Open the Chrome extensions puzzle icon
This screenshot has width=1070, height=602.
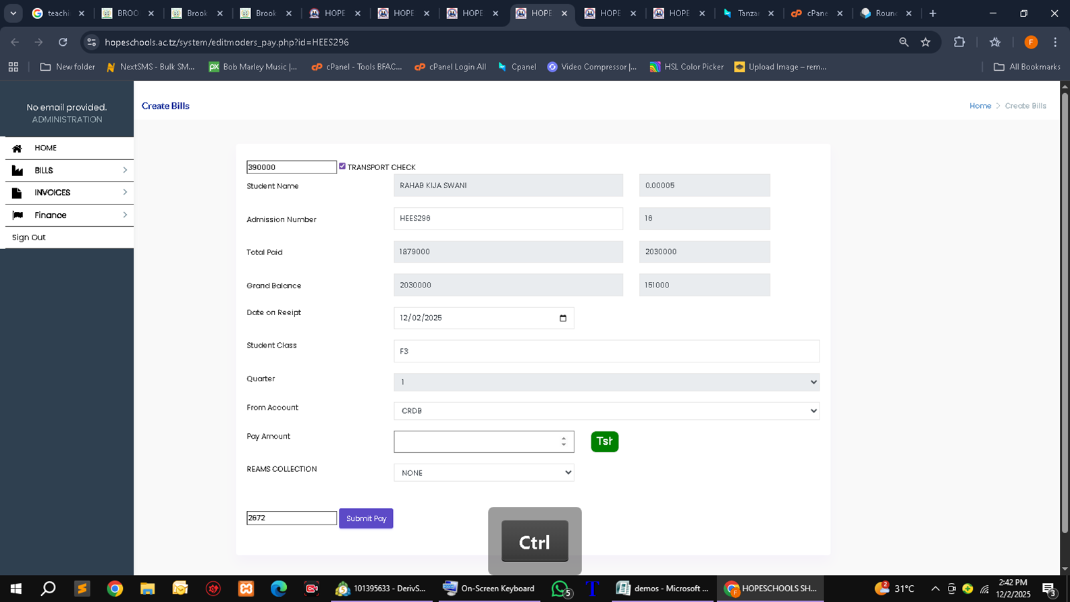tap(959, 42)
